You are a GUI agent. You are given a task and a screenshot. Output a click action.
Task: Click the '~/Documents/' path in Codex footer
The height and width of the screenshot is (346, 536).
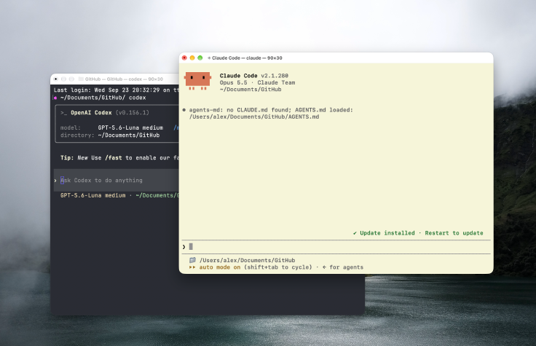pos(157,195)
